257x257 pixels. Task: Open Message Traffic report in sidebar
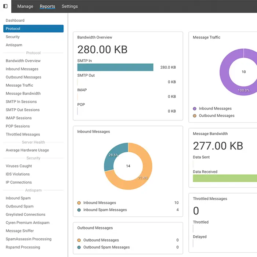click(x=19, y=85)
